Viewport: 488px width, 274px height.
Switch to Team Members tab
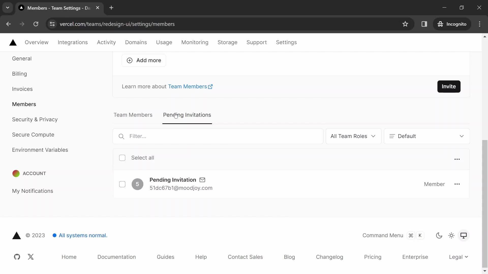(133, 115)
